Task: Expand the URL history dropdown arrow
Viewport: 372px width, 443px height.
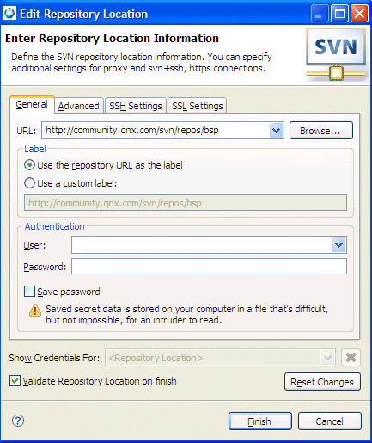Action: coord(276,131)
